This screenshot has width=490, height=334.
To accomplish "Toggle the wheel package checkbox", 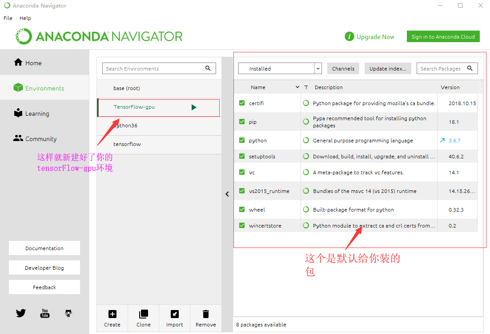I will coord(242,209).
